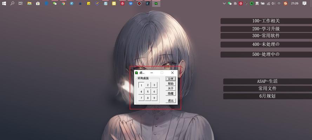Close the virtual desktop dialog window

[172, 73]
